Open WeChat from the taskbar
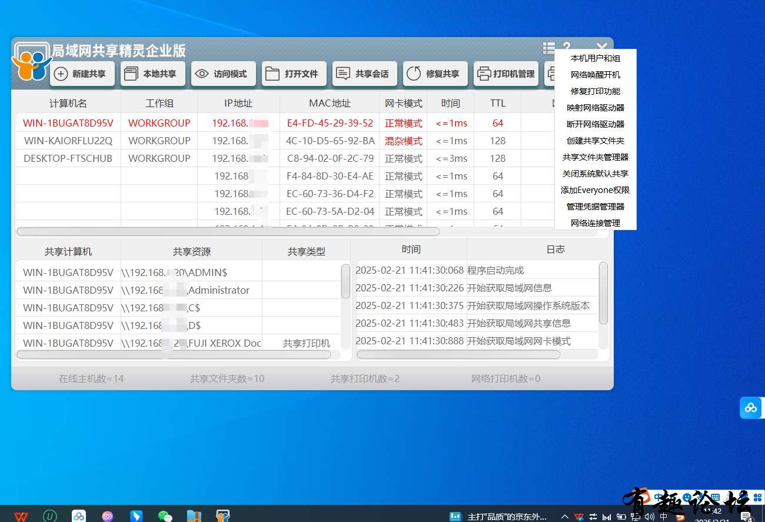765x522 pixels. click(165, 516)
